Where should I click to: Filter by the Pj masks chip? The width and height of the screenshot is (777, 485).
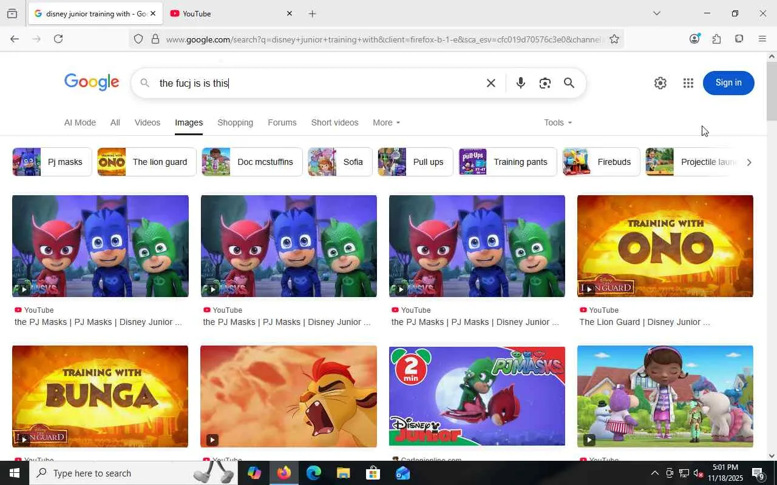(52, 162)
